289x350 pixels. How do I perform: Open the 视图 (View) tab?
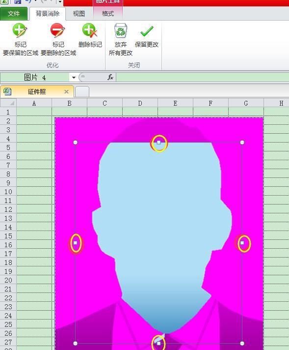(79, 14)
